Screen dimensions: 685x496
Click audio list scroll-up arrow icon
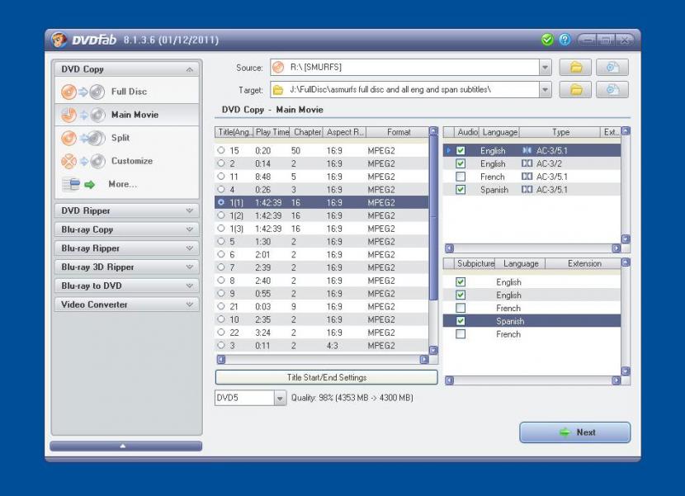click(x=626, y=130)
